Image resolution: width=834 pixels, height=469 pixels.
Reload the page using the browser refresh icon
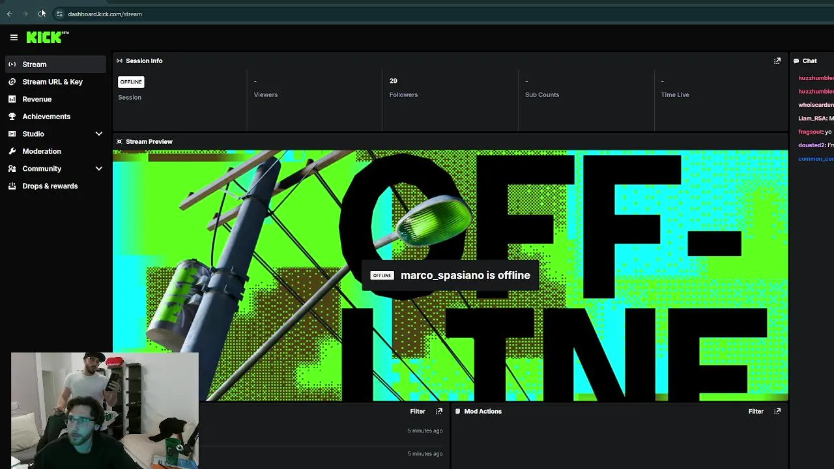pyautogui.click(x=42, y=14)
